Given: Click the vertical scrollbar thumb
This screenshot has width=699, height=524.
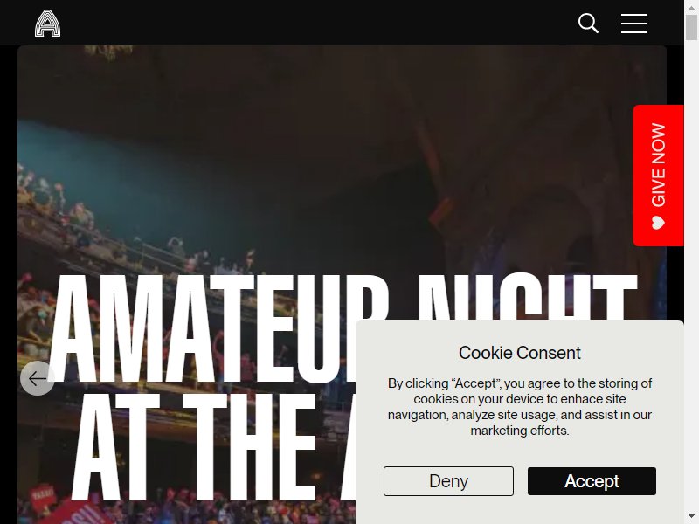Looking at the screenshot, I should 691,28.
